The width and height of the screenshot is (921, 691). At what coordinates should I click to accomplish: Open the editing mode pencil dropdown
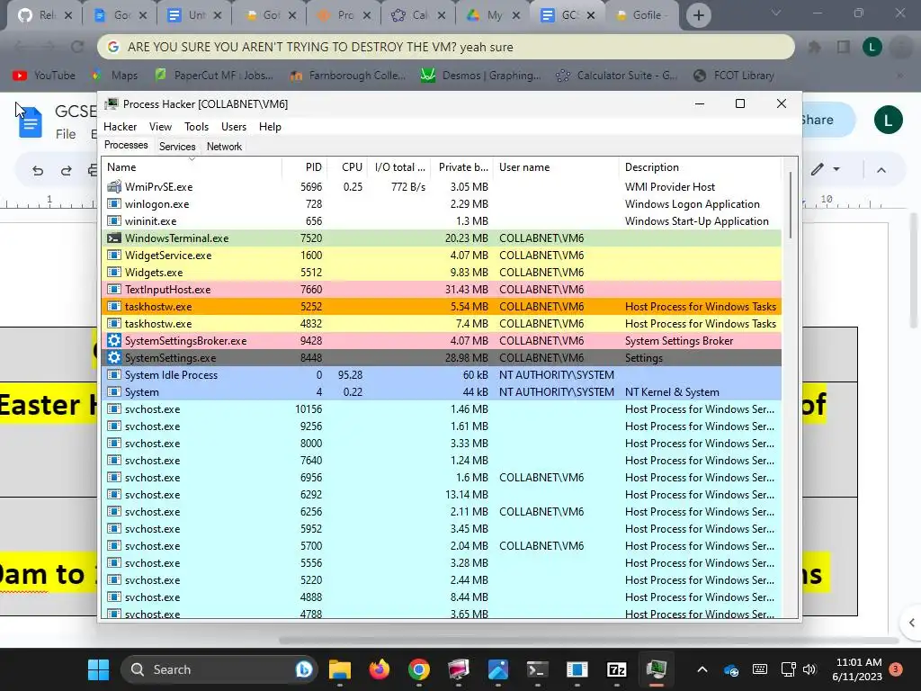(x=825, y=170)
